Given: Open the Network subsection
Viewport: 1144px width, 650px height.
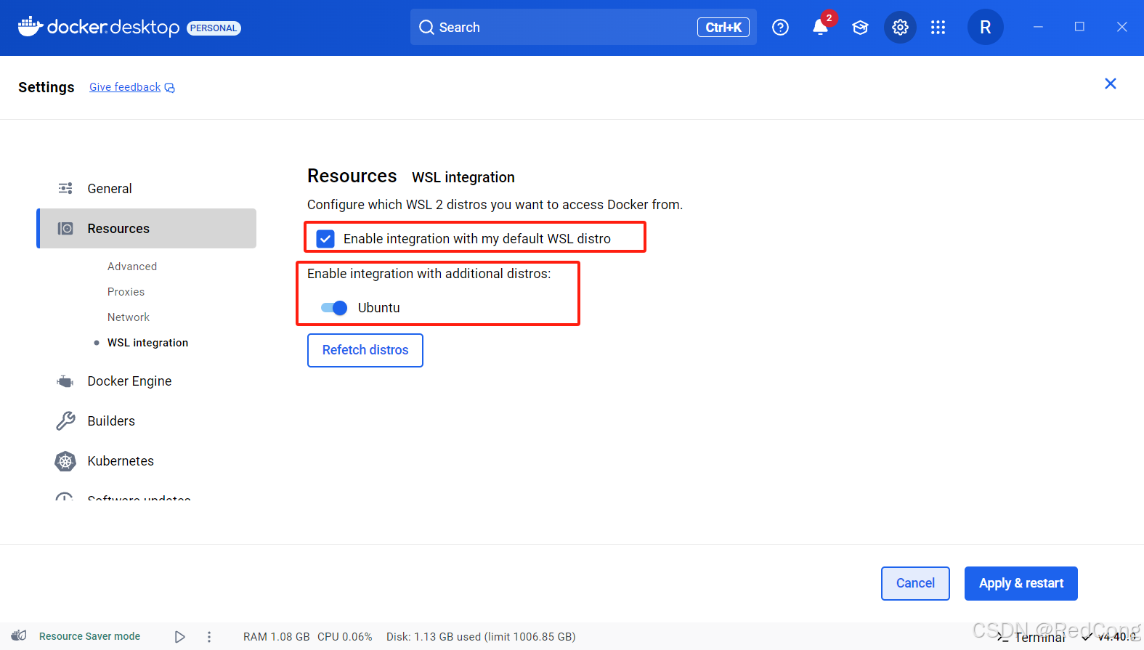Looking at the screenshot, I should (129, 317).
